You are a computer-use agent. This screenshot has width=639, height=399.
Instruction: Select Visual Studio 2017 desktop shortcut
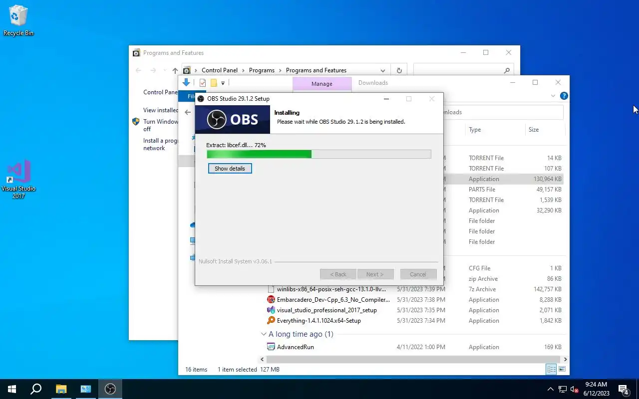click(x=18, y=180)
